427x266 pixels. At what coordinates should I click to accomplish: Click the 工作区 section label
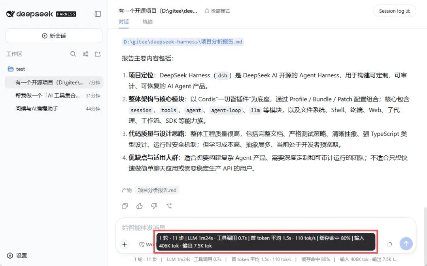tap(14, 54)
